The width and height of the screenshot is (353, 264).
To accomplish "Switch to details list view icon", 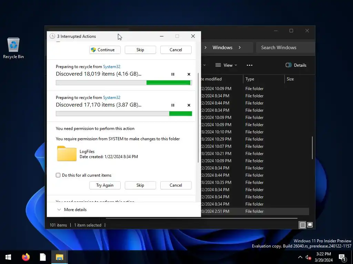I will point(302,225).
